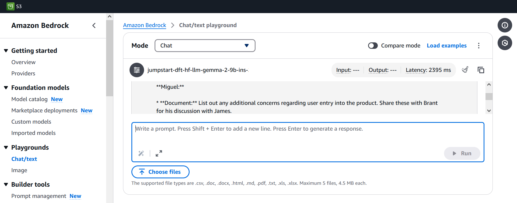This screenshot has height=203, width=517.
Task: Collapse the Foundation models section
Action: pyautogui.click(x=6, y=88)
